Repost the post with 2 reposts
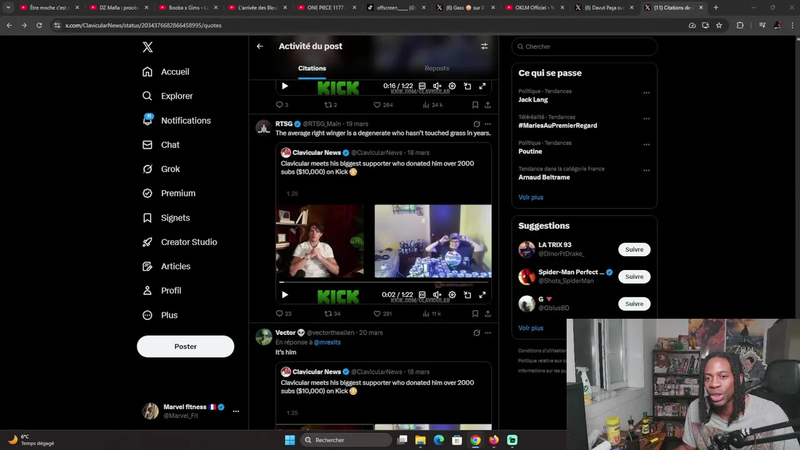This screenshot has width=800, height=450. click(331, 105)
